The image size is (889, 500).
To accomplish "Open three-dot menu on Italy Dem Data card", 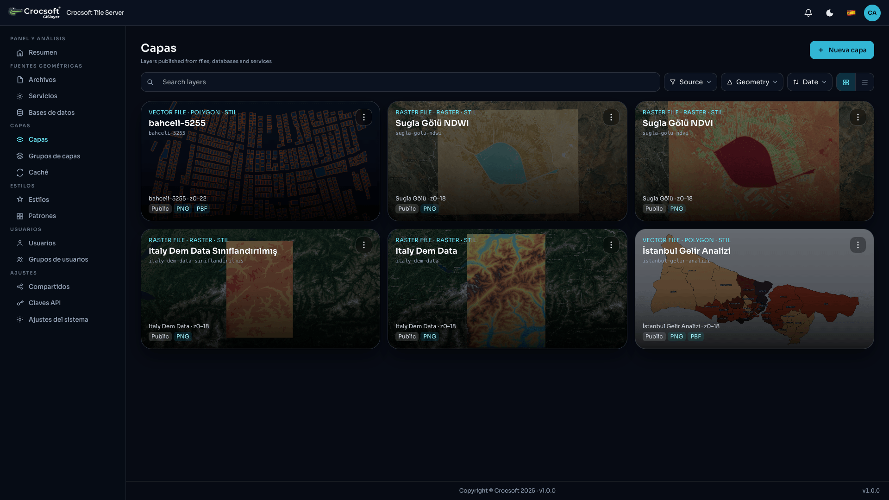I will (x=611, y=245).
